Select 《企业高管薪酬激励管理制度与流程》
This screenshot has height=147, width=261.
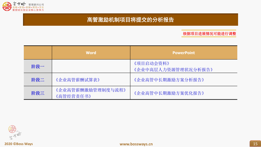coord(91,90)
